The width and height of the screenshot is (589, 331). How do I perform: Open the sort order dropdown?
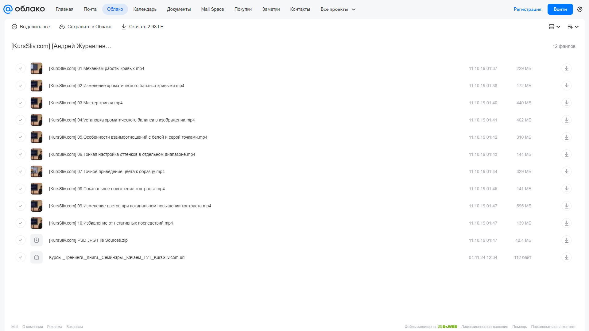point(573,27)
